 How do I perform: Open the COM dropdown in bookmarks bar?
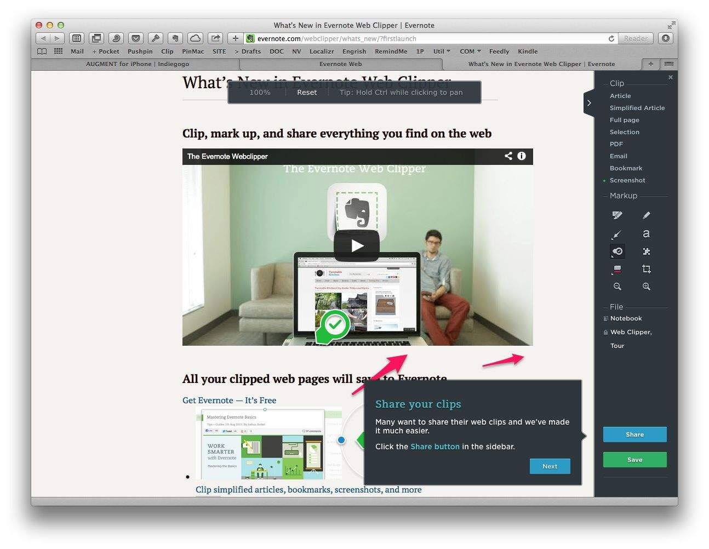pos(469,51)
